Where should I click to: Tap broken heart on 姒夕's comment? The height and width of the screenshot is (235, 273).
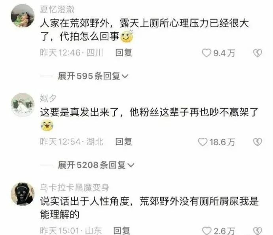click(258, 142)
